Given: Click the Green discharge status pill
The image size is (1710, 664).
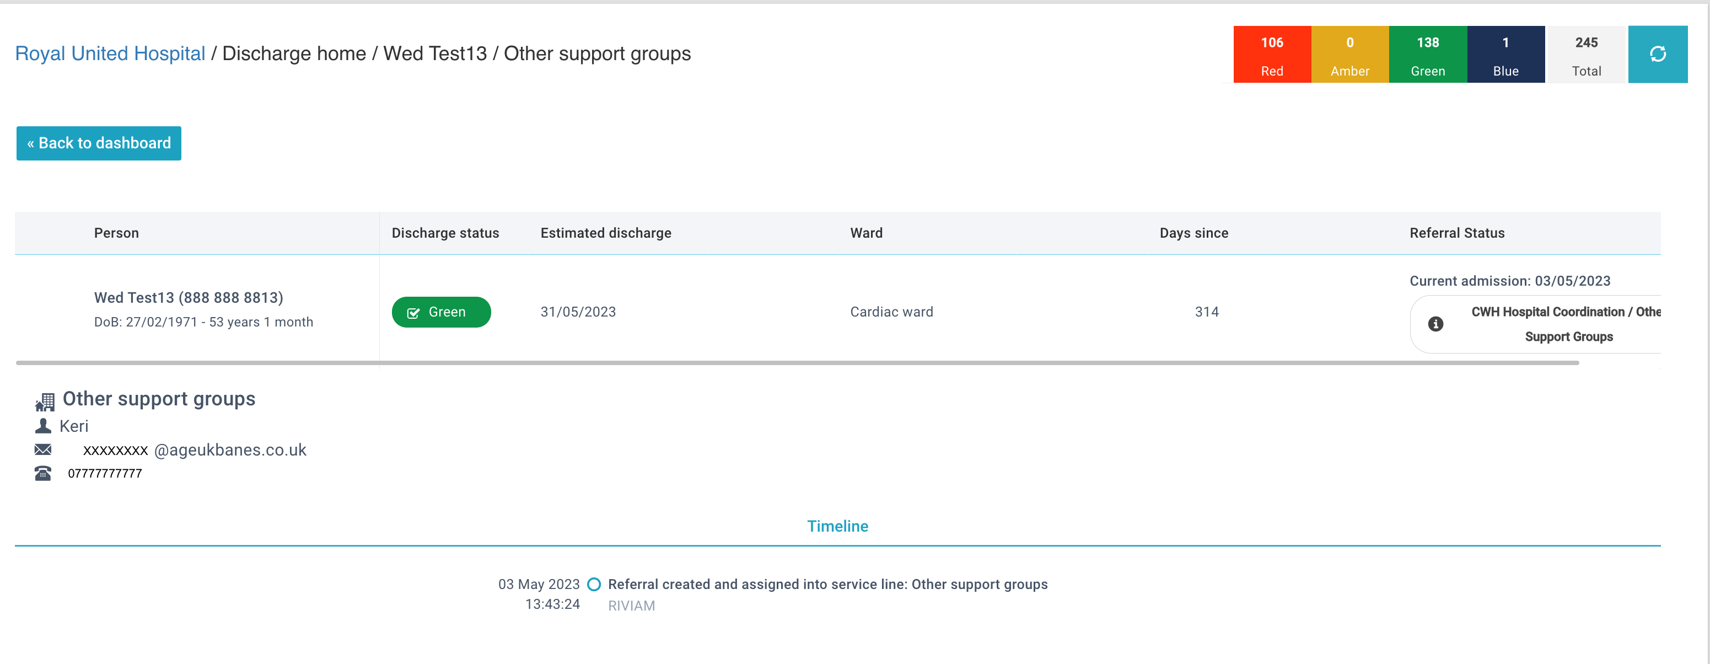Looking at the screenshot, I should pos(442,312).
